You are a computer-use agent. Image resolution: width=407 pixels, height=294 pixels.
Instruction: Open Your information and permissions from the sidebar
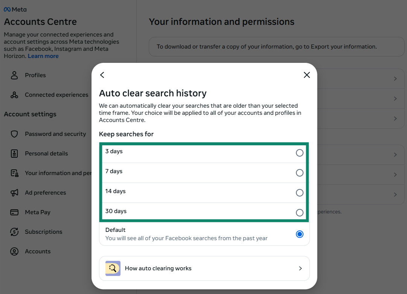pos(14,173)
